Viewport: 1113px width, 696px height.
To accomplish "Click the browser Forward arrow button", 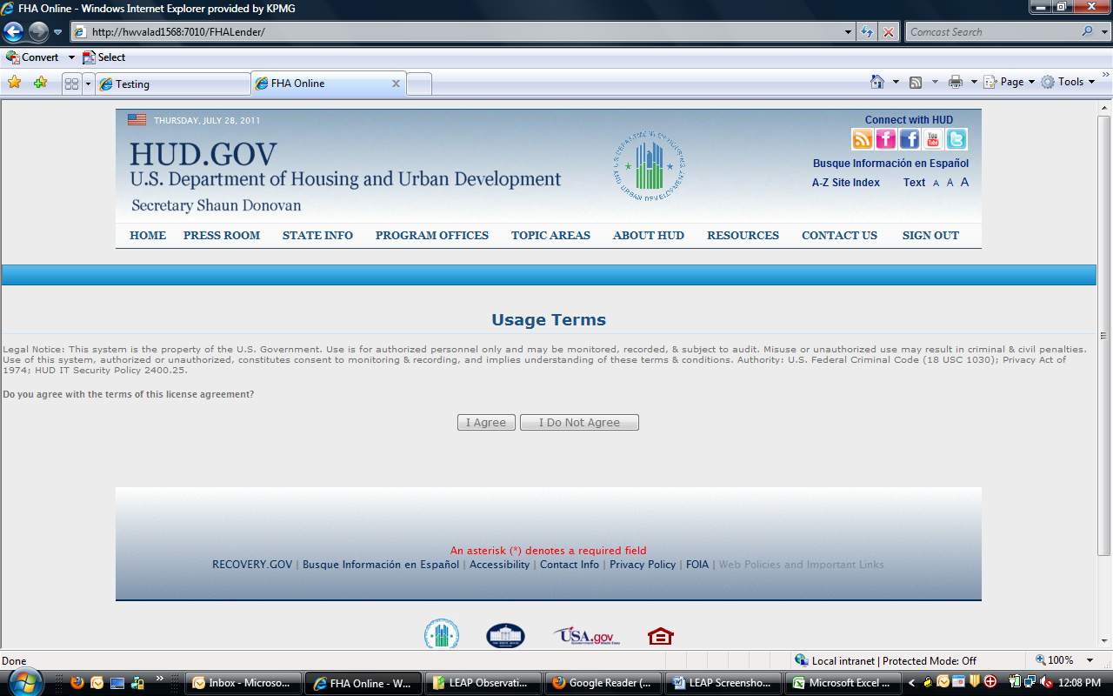I will (x=38, y=32).
